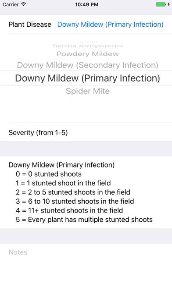The image size is (172, 305).
Task: Tap the Carrier label in status bar
Action: (11, 4)
